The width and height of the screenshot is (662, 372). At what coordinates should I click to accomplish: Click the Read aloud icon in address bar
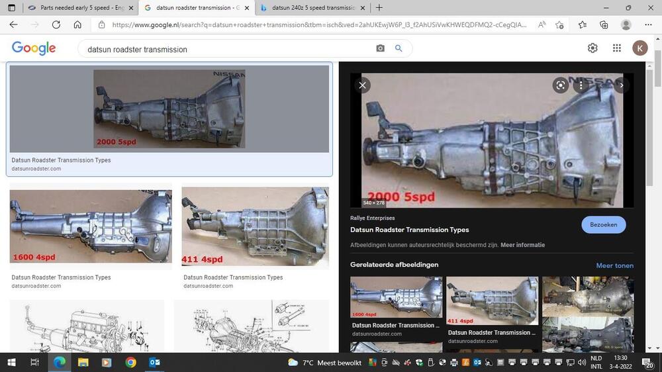tap(542, 25)
